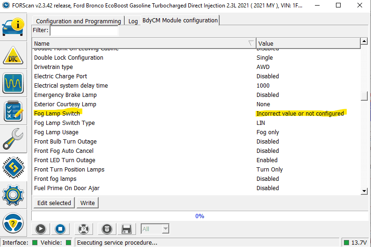The image size is (371, 247).
Task: Switch to the Log tab
Action: [x=133, y=21]
